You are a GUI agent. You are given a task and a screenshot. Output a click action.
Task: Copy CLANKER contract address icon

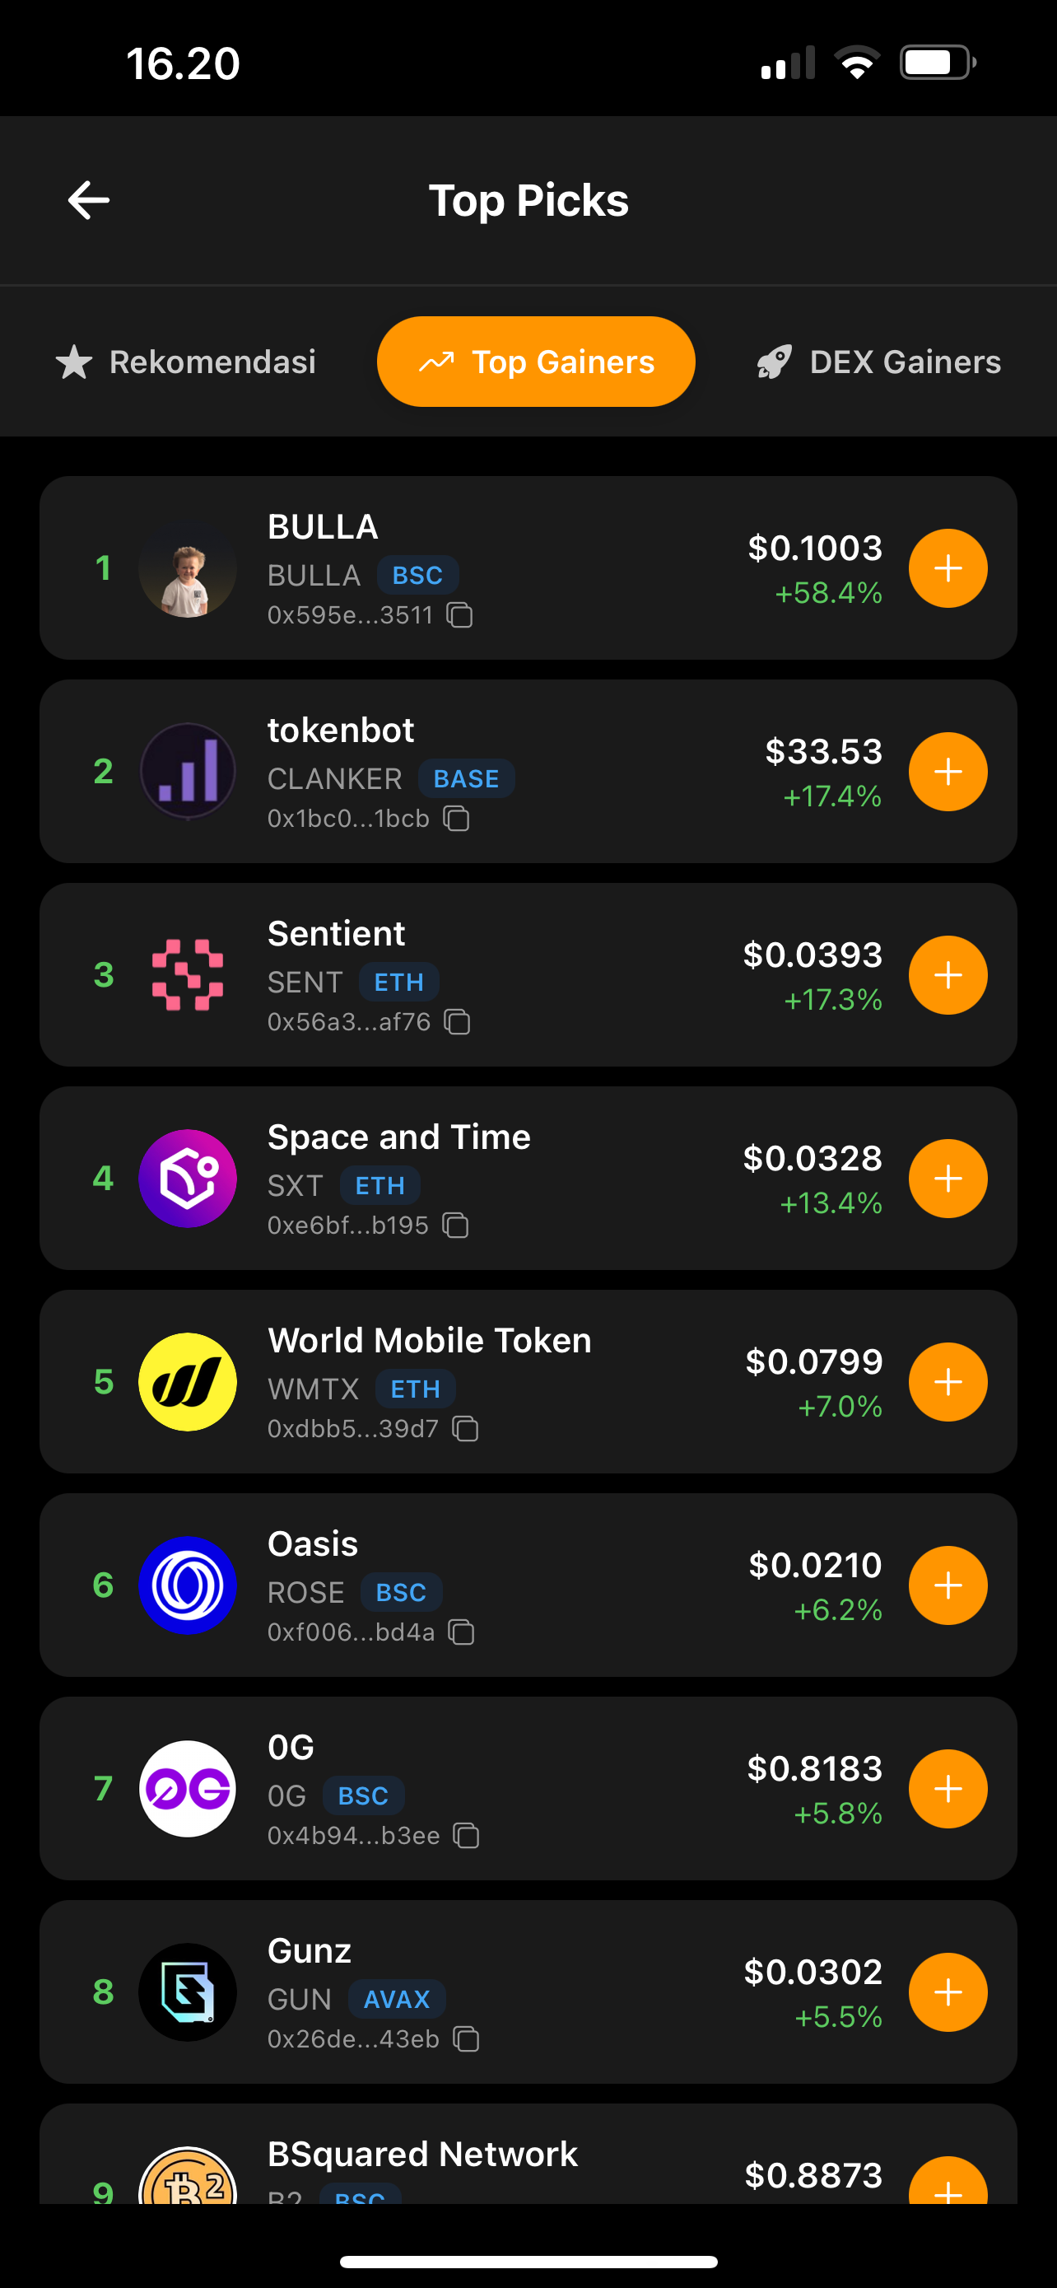pos(456,818)
